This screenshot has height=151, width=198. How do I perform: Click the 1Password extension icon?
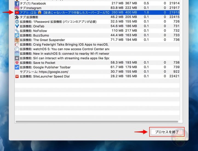(x=17, y=22)
